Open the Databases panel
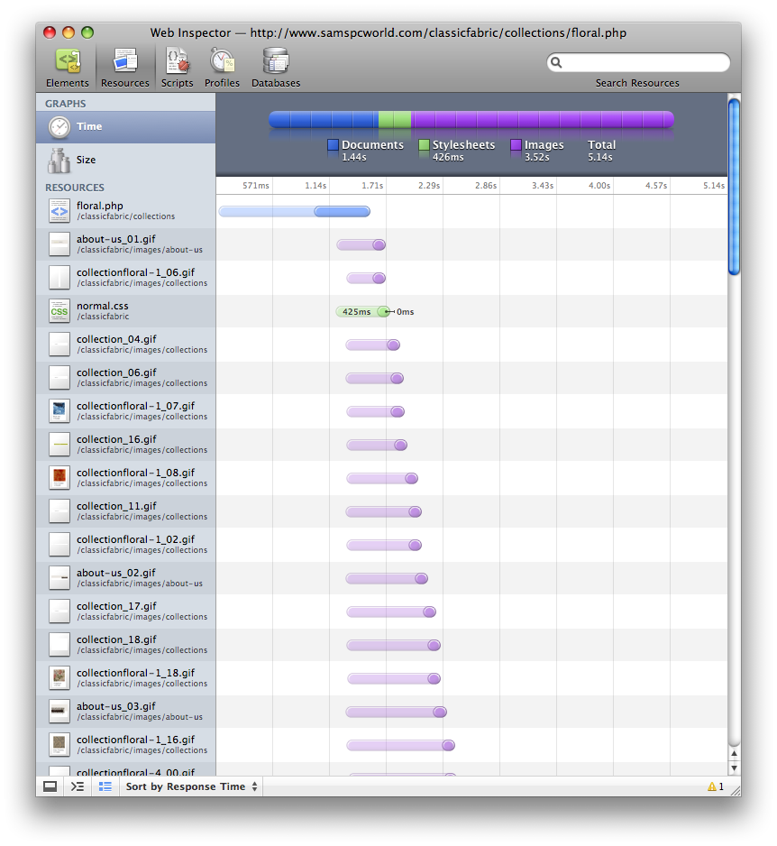 click(x=276, y=68)
